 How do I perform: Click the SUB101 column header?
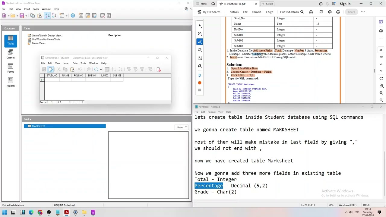92,76
